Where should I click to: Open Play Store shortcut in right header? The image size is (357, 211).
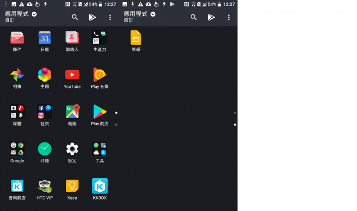pyautogui.click(x=211, y=17)
